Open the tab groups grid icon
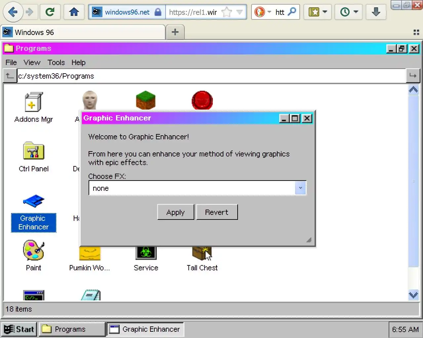Image resolution: width=423 pixels, height=338 pixels. coord(416,32)
